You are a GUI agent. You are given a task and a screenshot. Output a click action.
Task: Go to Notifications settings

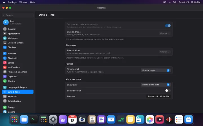(x=17, y=67)
